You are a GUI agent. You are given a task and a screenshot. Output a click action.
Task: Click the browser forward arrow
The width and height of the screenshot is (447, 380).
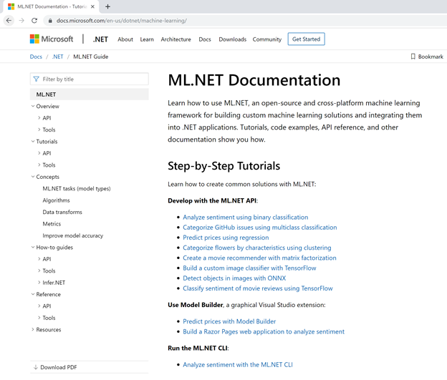coord(21,21)
